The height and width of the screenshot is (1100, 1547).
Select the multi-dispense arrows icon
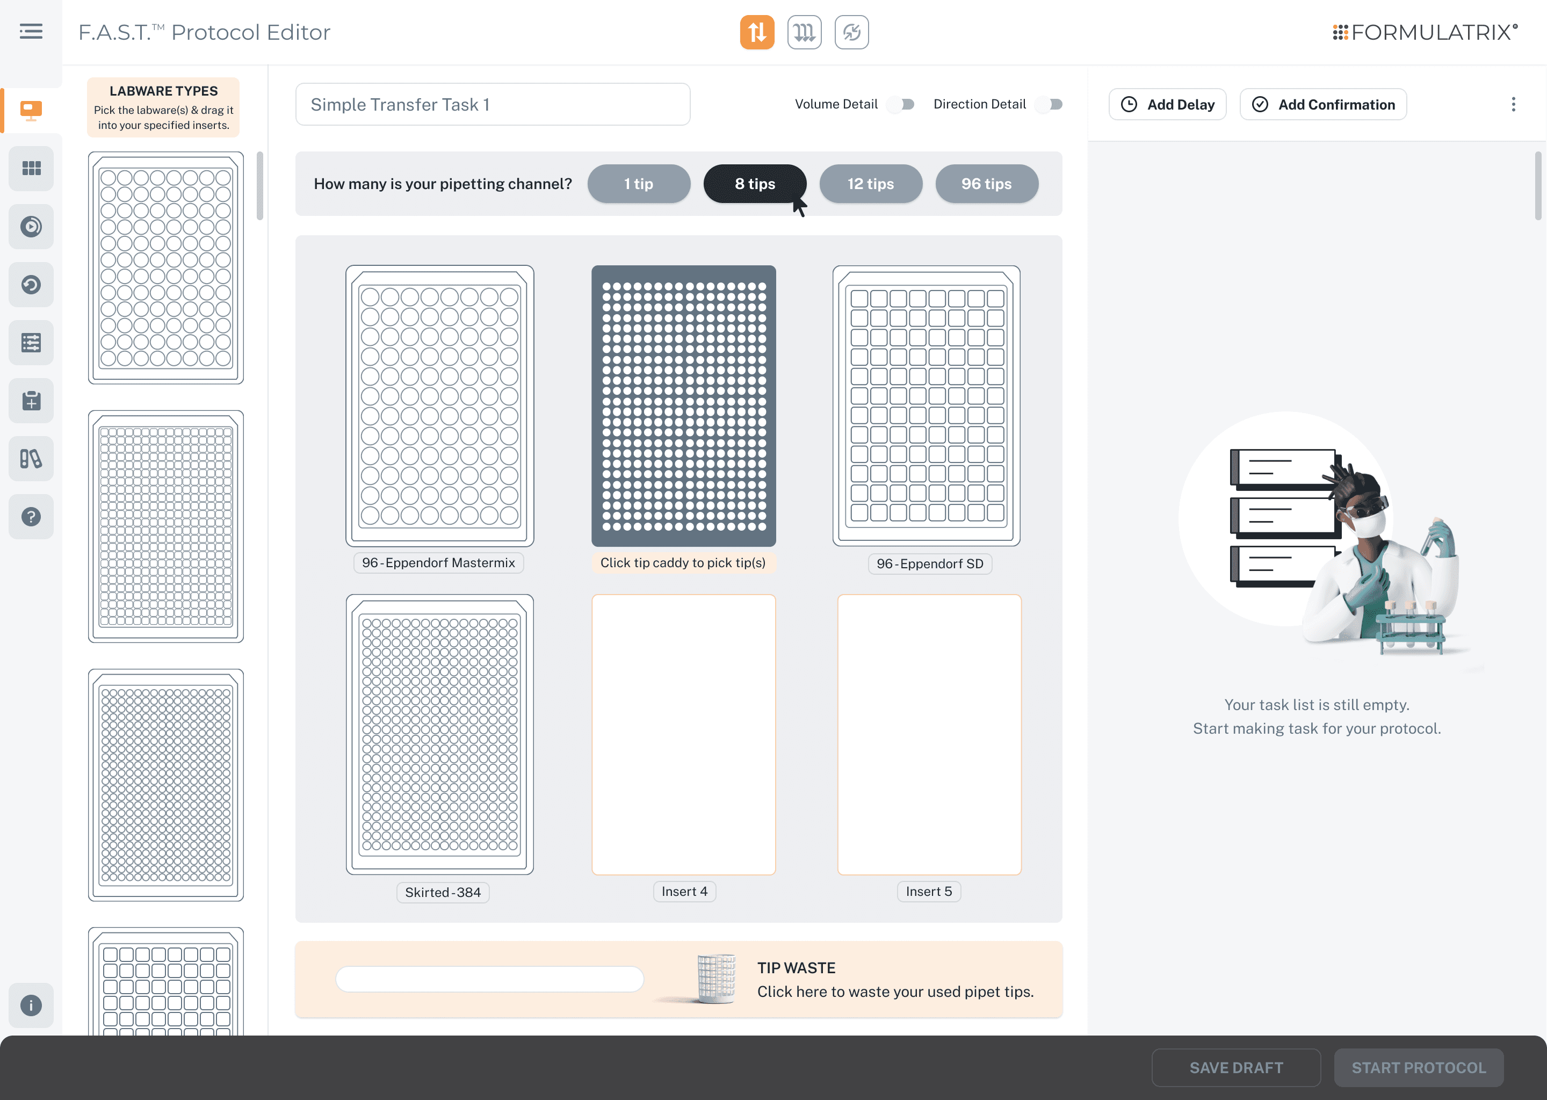(x=804, y=32)
